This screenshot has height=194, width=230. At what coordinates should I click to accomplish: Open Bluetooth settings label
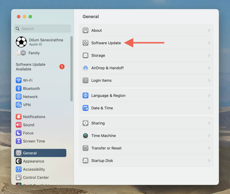[31, 88]
